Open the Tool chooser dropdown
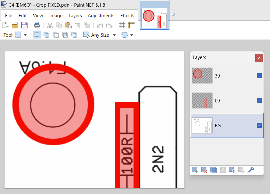Viewport: 270px width, 194px height. pyautogui.click(x=25, y=35)
